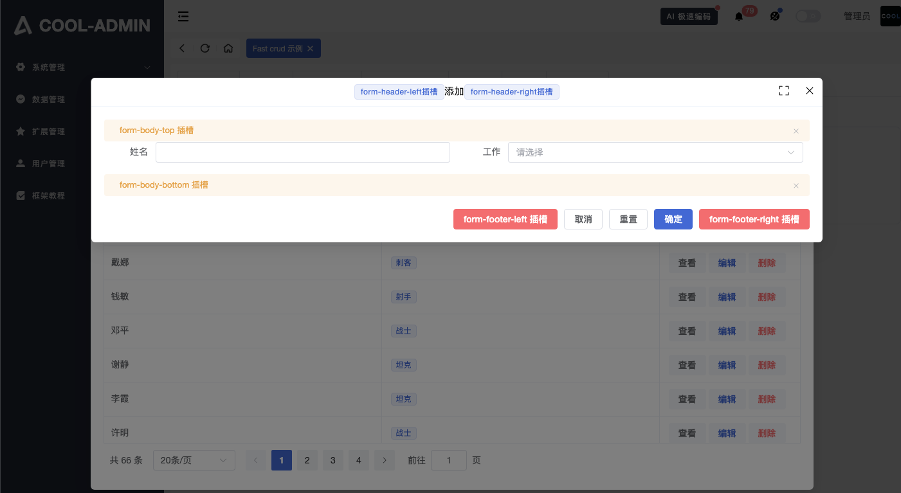Click the sidebar collapse hamburger icon

[x=183, y=16]
